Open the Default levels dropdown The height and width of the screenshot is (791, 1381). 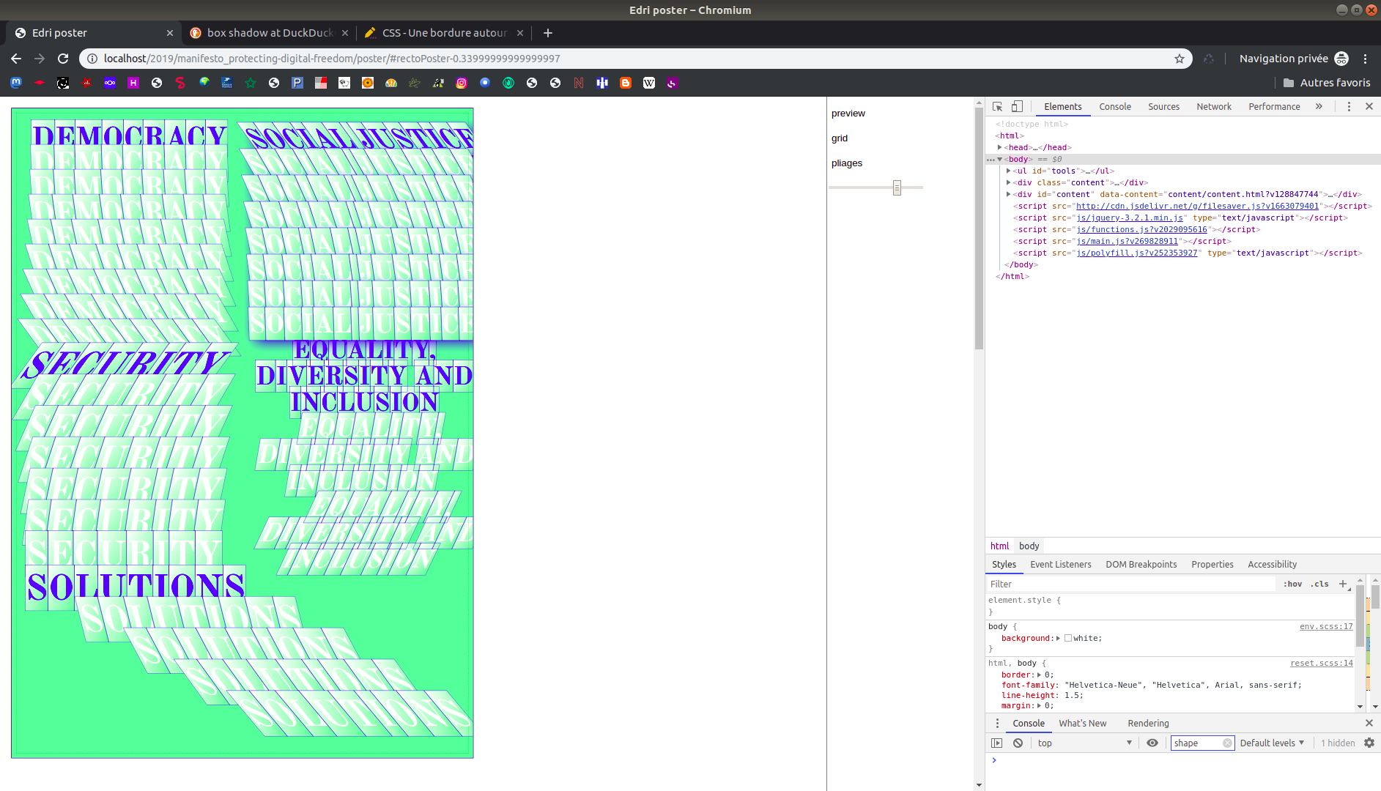coord(1272,743)
